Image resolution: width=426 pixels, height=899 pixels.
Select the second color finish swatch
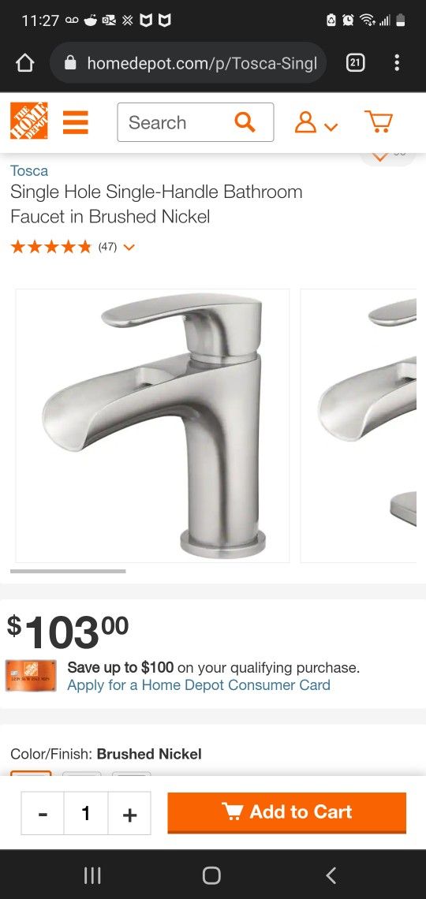pos(81,774)
